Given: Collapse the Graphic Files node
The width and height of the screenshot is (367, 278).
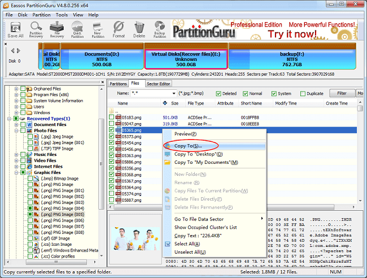Looking at the screenshot, I should (16, 172).
